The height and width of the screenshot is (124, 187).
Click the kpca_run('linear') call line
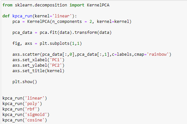coord(25,98)
